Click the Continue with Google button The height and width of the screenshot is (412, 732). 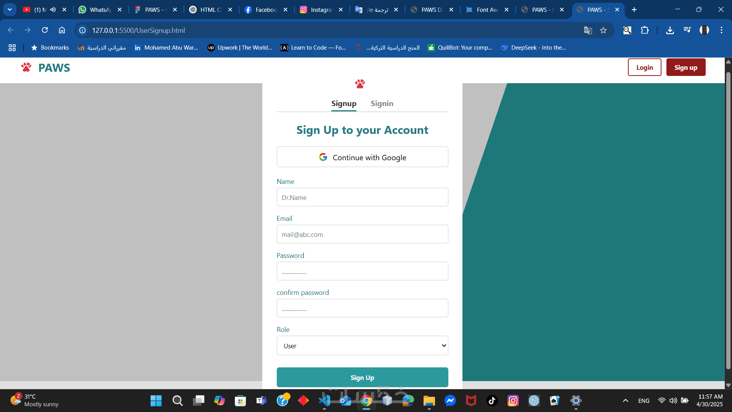click(x=362, y=157)
